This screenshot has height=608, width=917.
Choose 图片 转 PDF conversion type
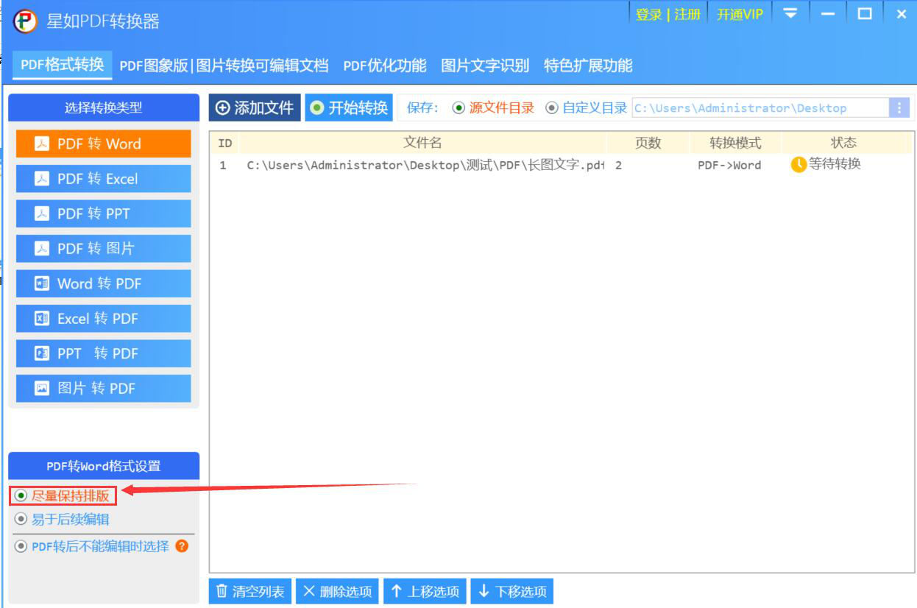pyautogui.click(x=103, y=389)
